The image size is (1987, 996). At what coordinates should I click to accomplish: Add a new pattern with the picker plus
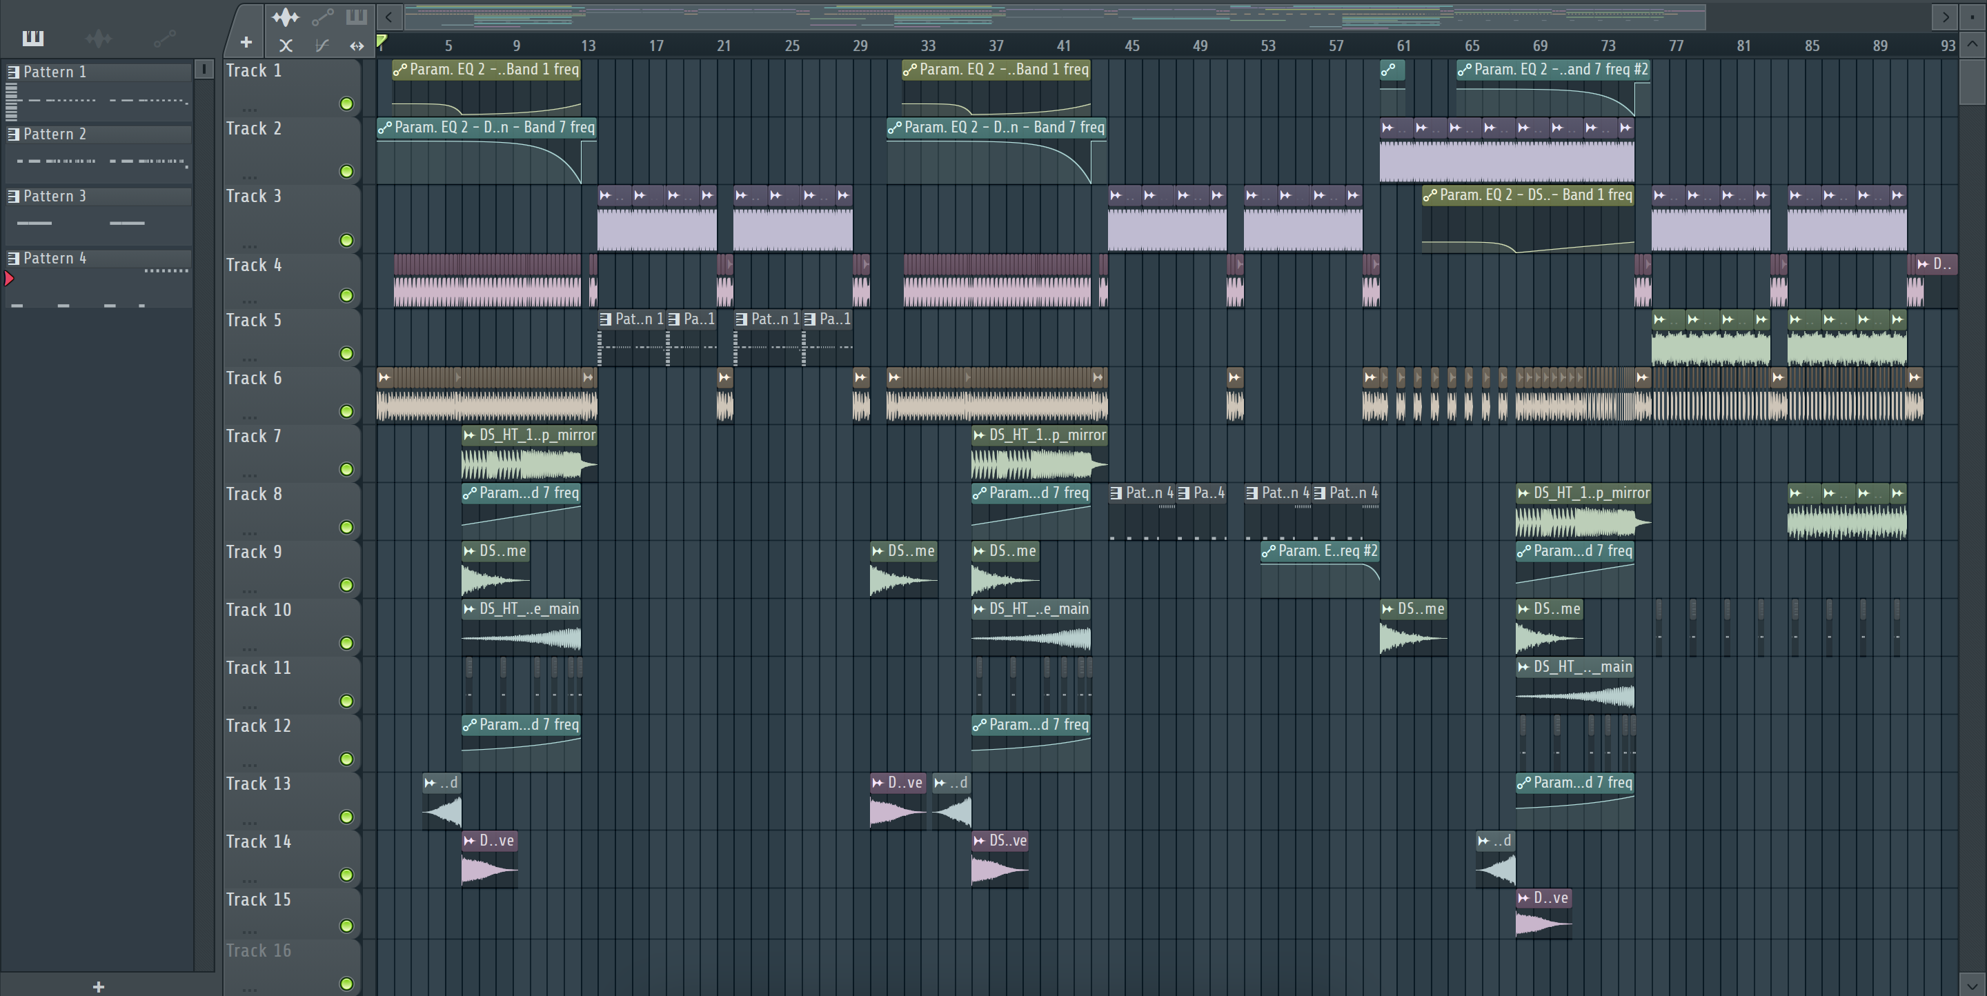[98, 986]
